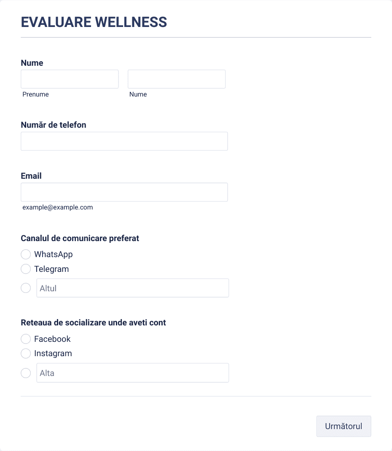The height and width of the screenshot is (451, 392).
Task: Click the Instagram option label
Action: (53, 353)
